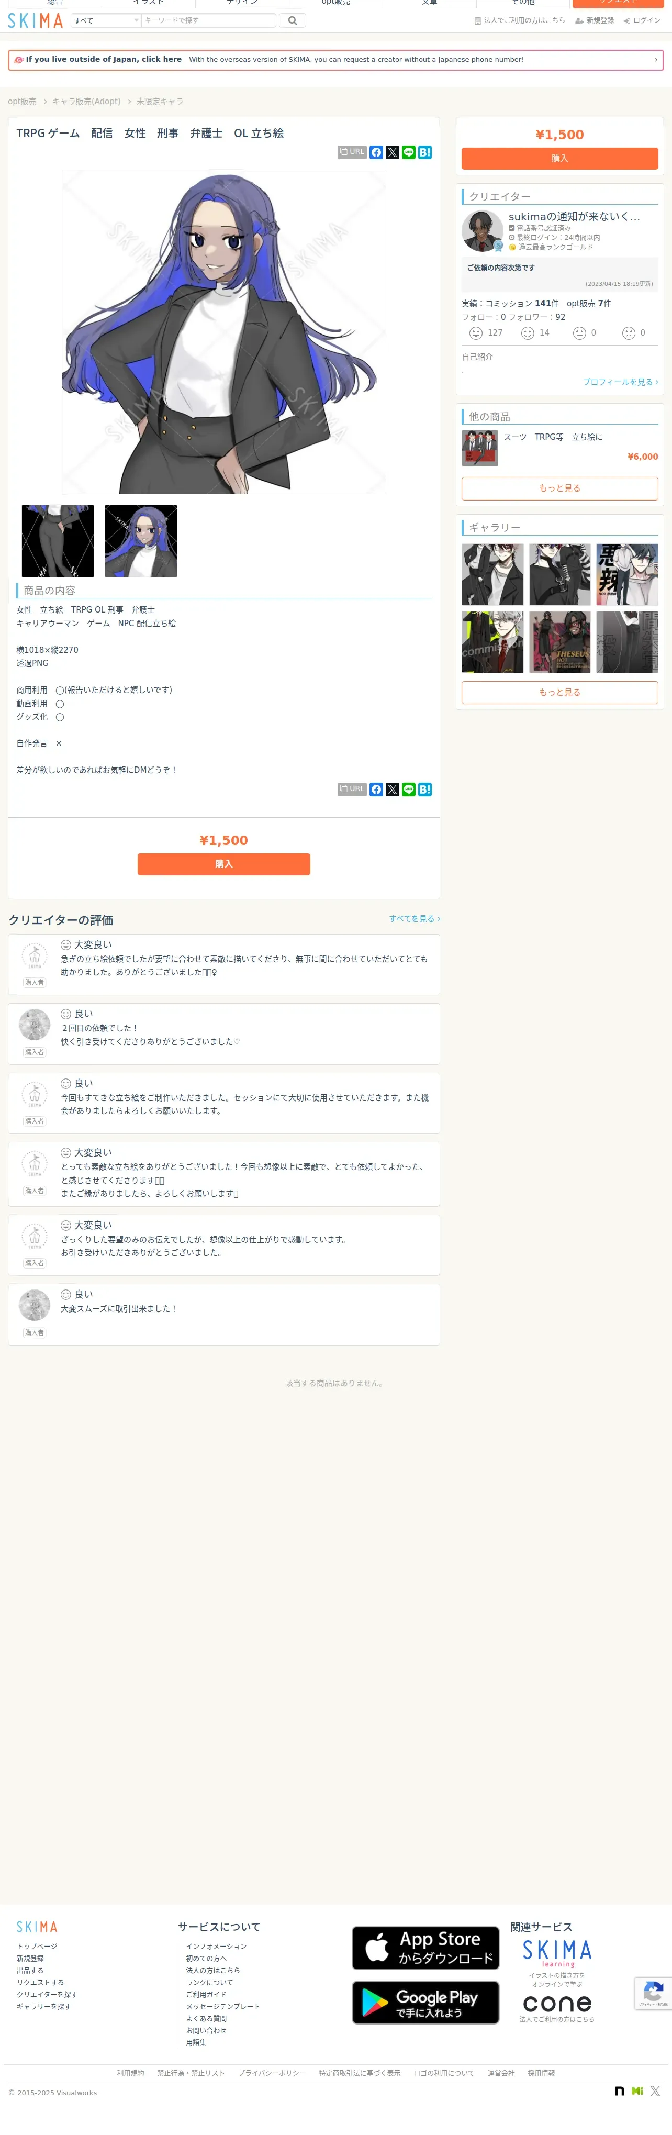672x2135 pixels.
Task: Share on X using lower share icon
Action: tap(393, 789)
